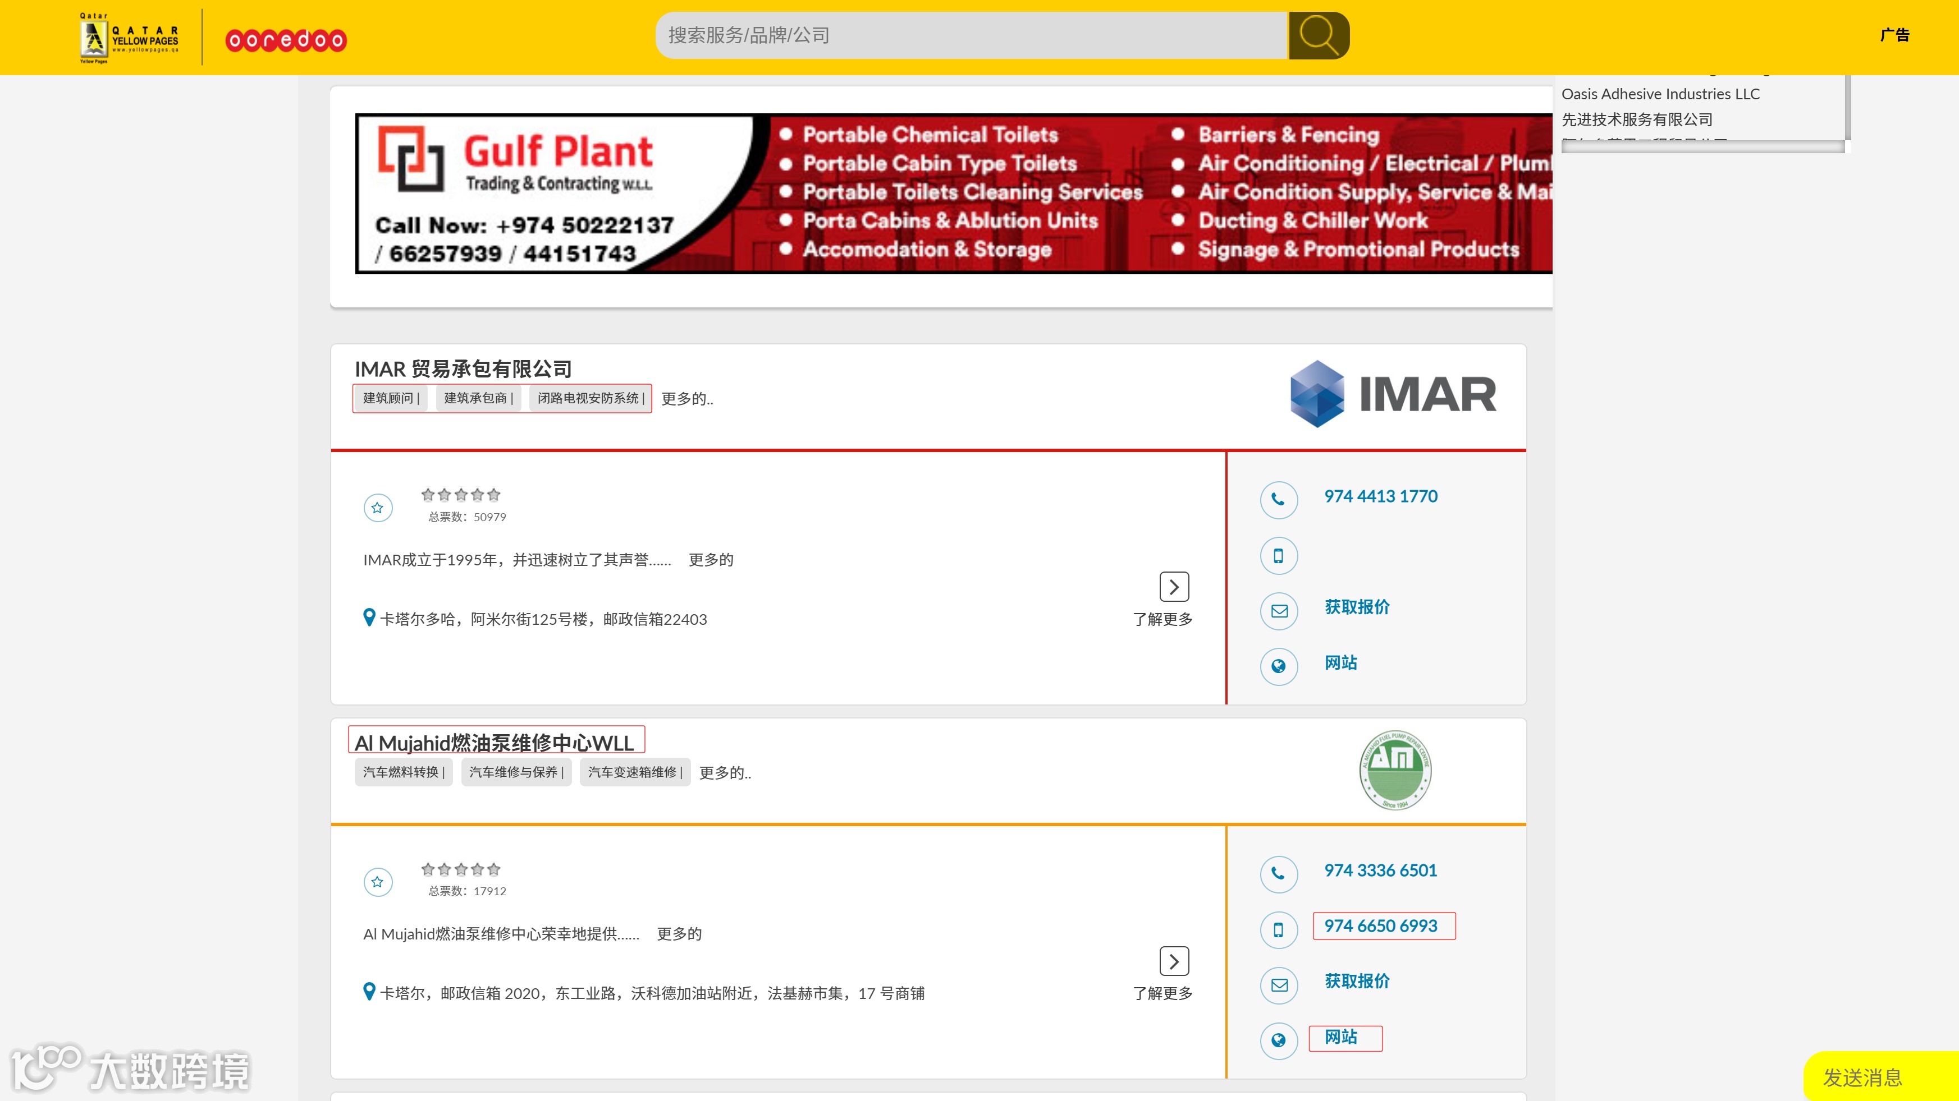Click the 发送消息 button
This screenshot has width=1959, height=1101.
click(x=1862, y=1077)
